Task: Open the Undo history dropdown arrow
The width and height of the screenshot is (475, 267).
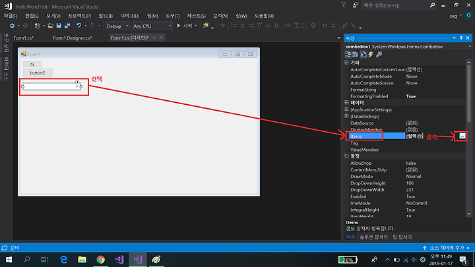Action: pyautogui.click(x=85, y=26)
